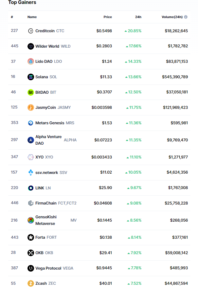
Task: Open the FirmaChain coin page
Action: pyautogui.click(x=46, y=203)
